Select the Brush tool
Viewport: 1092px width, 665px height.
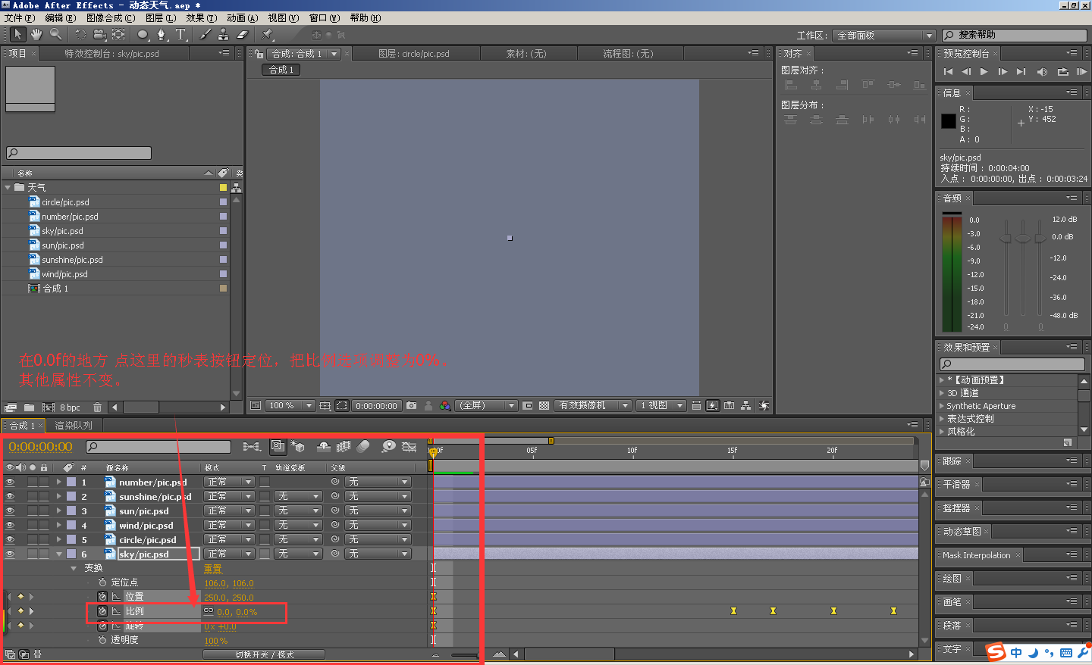(x=205, y=34)
